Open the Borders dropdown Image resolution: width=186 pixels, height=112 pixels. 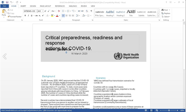(x=91, y=16)
